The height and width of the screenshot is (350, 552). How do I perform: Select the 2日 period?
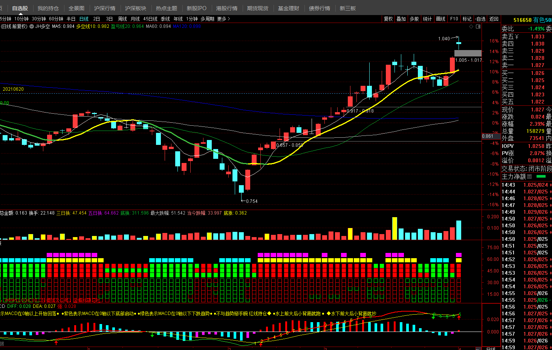tap(97, 19)
